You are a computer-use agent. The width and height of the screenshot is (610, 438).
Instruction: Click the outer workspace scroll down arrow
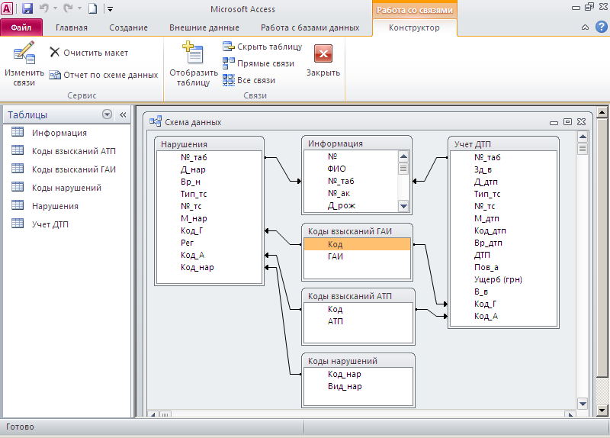pyautogui.click(x=602, y=410)
